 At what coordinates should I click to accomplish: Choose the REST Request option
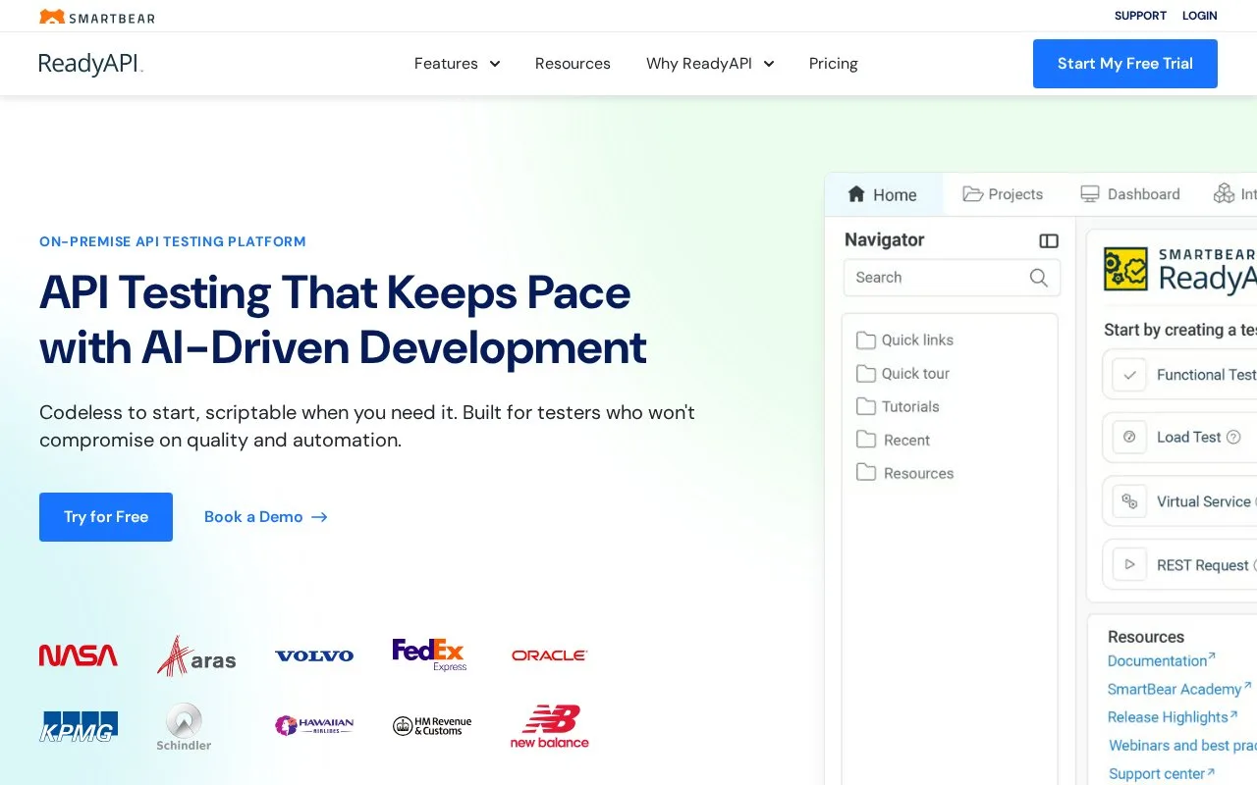(1181, 565)
